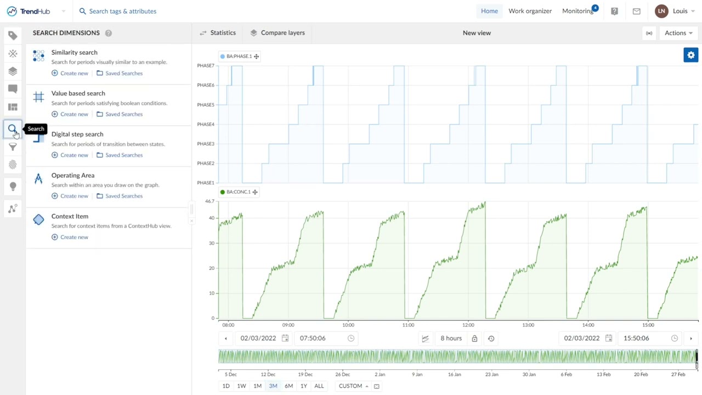Open the dashboard tiles icon in sidebar
The width and height of the screenshot is (702, 395).
tap(13, 107)
